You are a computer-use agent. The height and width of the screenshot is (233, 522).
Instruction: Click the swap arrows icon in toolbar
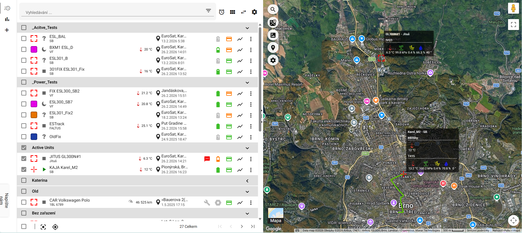(243, 12)
